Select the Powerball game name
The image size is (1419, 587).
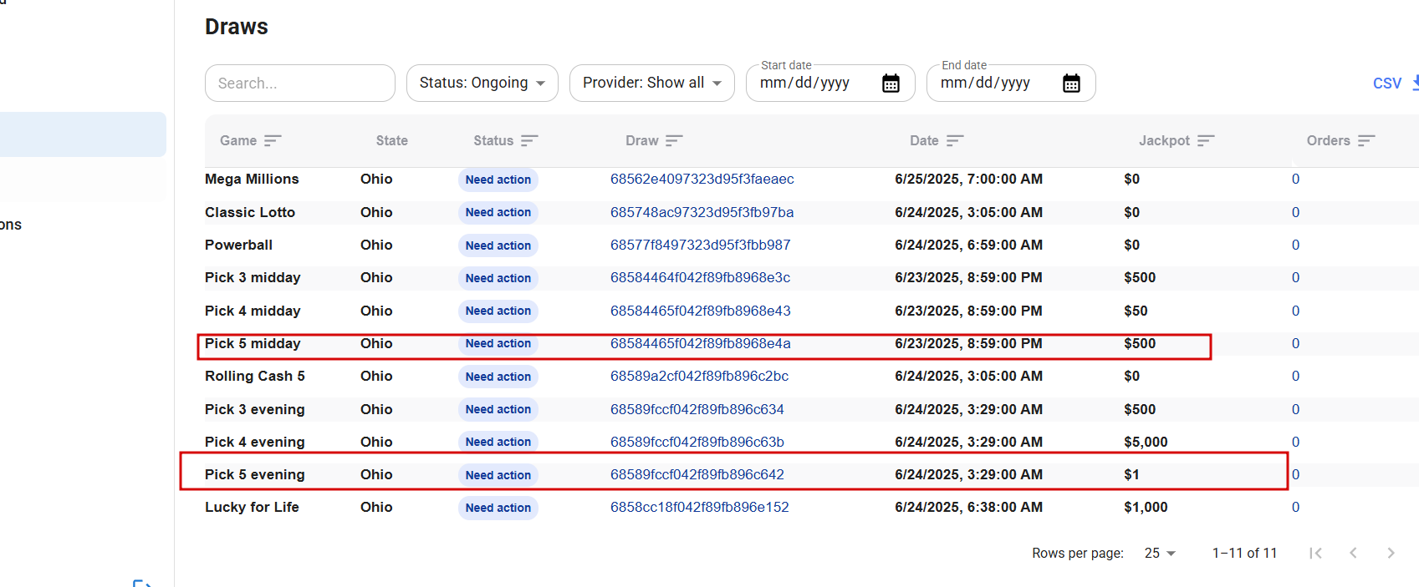click(x=238, y=245)
